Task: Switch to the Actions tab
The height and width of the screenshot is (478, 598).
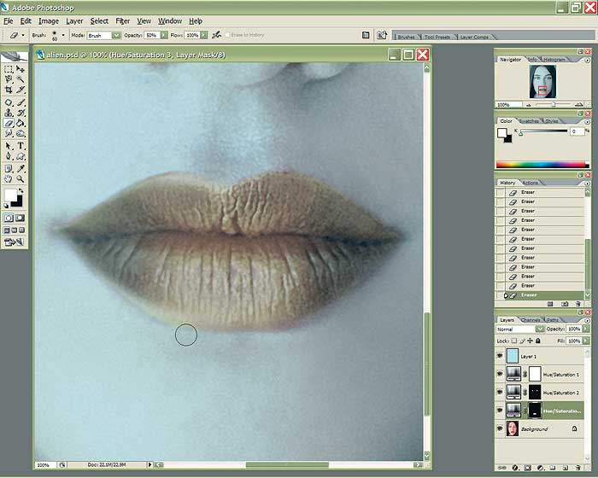Action: pos(530,183)
